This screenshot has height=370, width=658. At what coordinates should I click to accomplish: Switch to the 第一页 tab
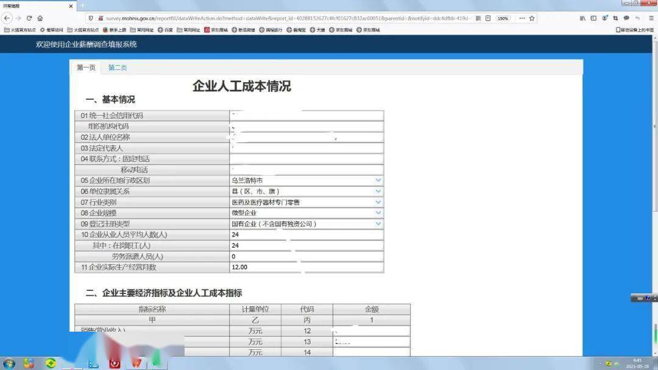pos(86,68)
